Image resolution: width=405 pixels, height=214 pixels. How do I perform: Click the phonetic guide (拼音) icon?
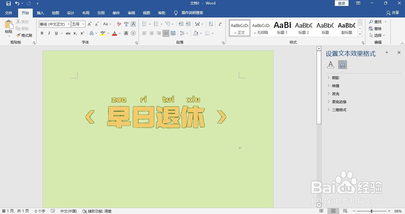126,24
